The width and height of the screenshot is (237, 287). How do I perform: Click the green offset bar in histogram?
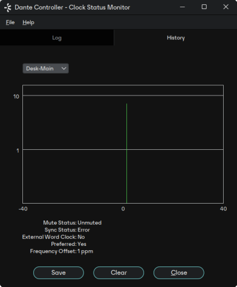tap(126, 153)
